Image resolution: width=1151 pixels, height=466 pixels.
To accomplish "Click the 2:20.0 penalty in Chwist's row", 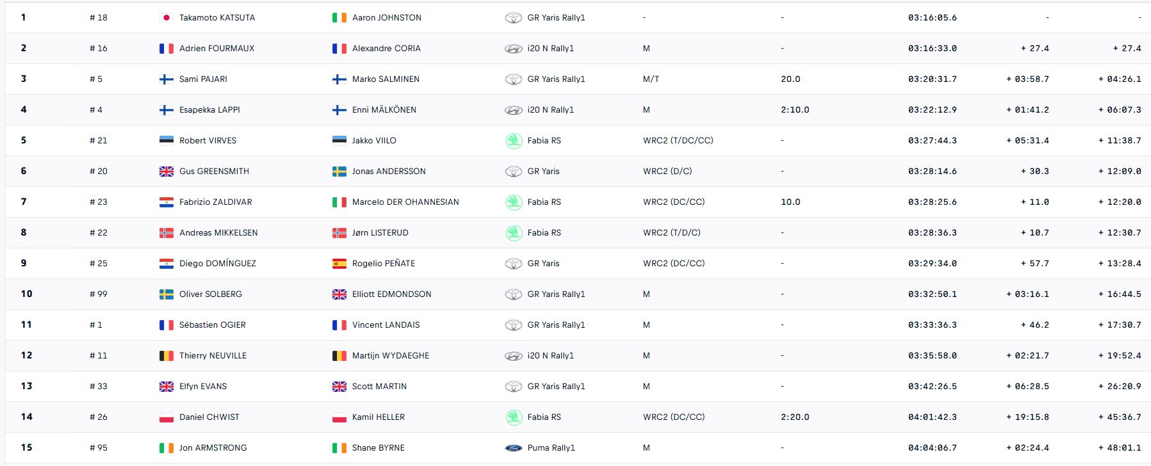I will (795, 417).
